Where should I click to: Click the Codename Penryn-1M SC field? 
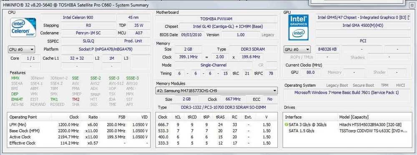click(88, 33)
